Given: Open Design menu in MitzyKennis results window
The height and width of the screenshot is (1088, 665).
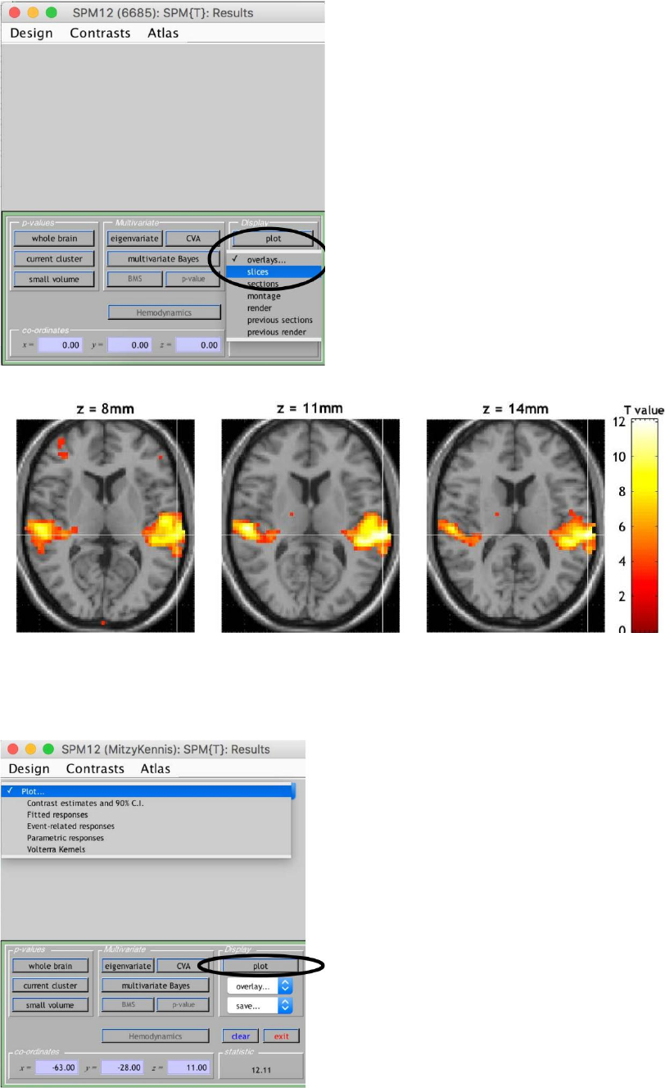Looking at the screenshot, I should (29, 768).
